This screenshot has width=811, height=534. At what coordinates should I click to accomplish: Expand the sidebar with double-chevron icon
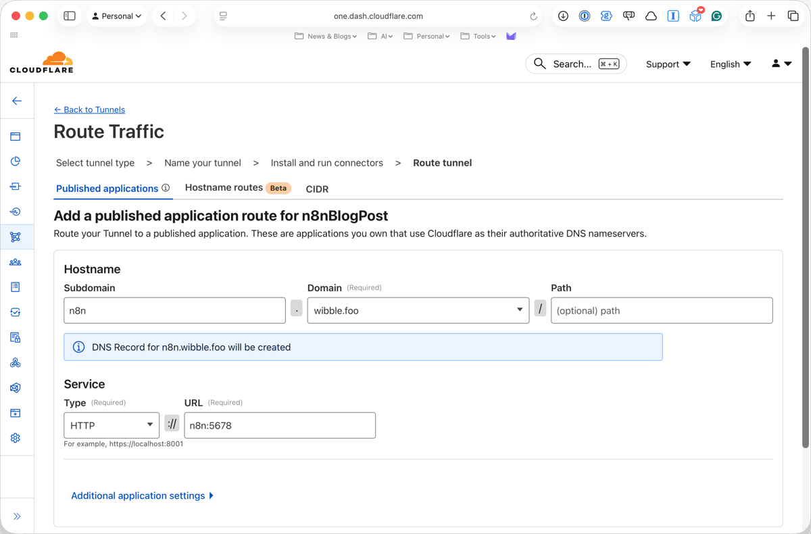pyautogui.click(x=17, y=516)
